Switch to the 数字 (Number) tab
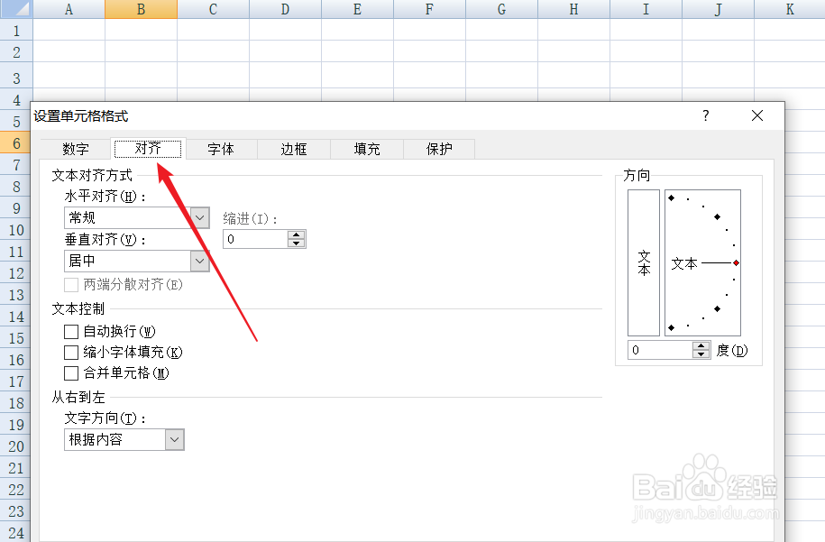 pyautogui.click(x=76, y=149)
